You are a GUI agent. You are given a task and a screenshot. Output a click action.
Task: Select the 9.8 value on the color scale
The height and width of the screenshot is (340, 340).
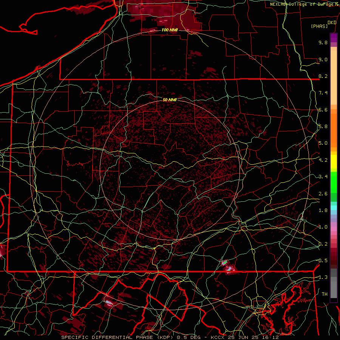tap(323, 42)
